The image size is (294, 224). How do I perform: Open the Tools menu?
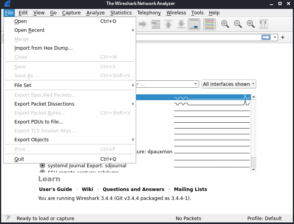coord(197,13)
